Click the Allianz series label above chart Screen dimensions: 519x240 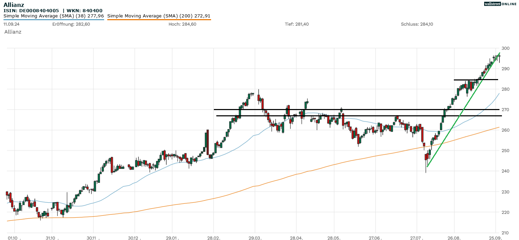tap(13, 32)
